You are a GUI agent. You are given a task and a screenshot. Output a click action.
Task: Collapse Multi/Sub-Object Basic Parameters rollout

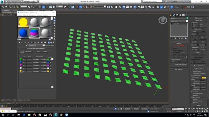pos(36,48)
